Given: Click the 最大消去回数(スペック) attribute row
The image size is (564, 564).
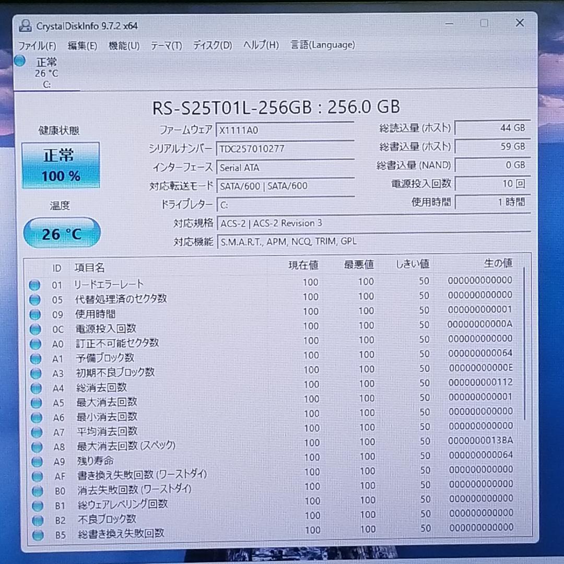Looking at the screenshot, I should pos(157,446).
